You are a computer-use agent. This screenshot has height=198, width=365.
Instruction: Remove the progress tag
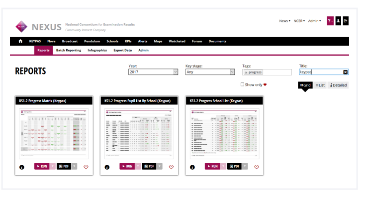tap(246, 72)
